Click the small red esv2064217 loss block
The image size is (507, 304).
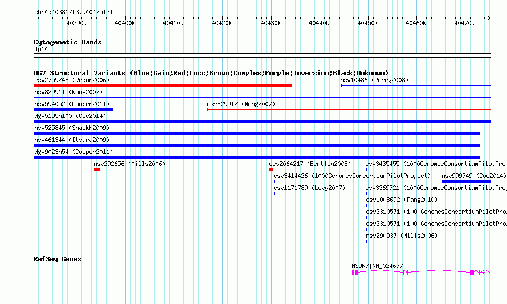pos(271,169)
